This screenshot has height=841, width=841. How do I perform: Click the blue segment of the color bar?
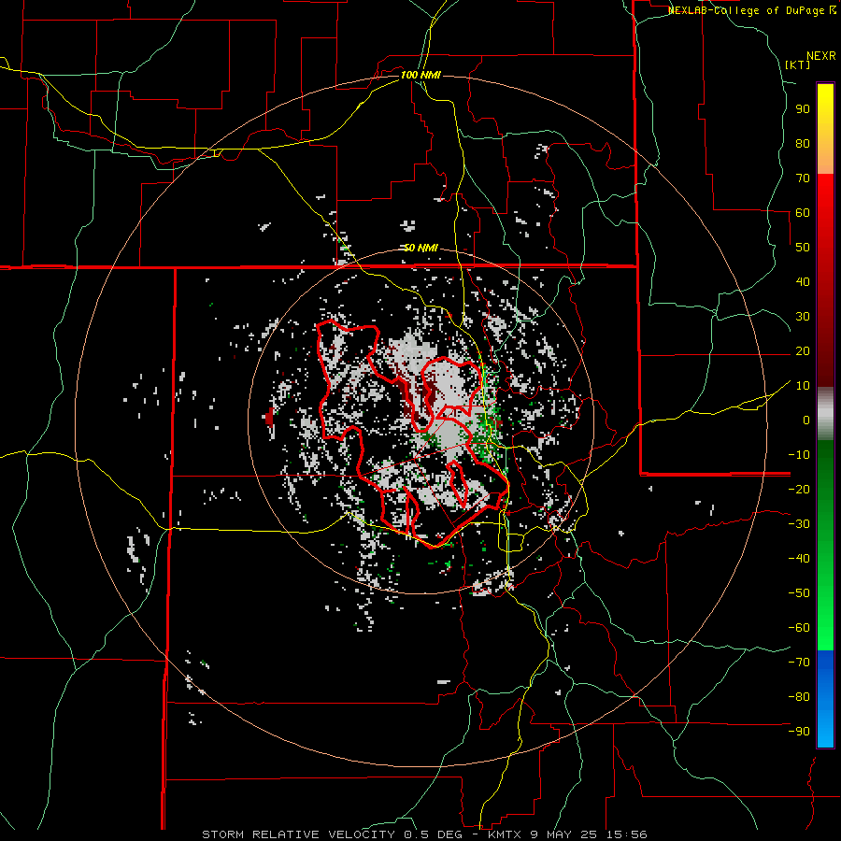point(825,698)
